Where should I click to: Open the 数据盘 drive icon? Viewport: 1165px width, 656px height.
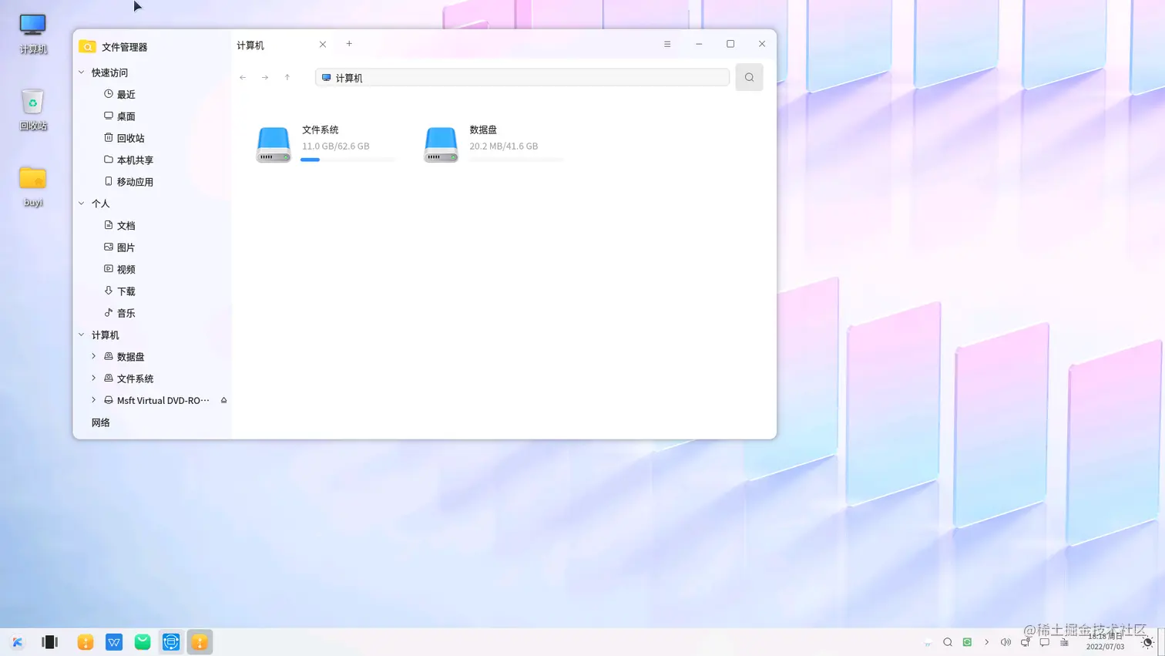(x=441, y=144)
